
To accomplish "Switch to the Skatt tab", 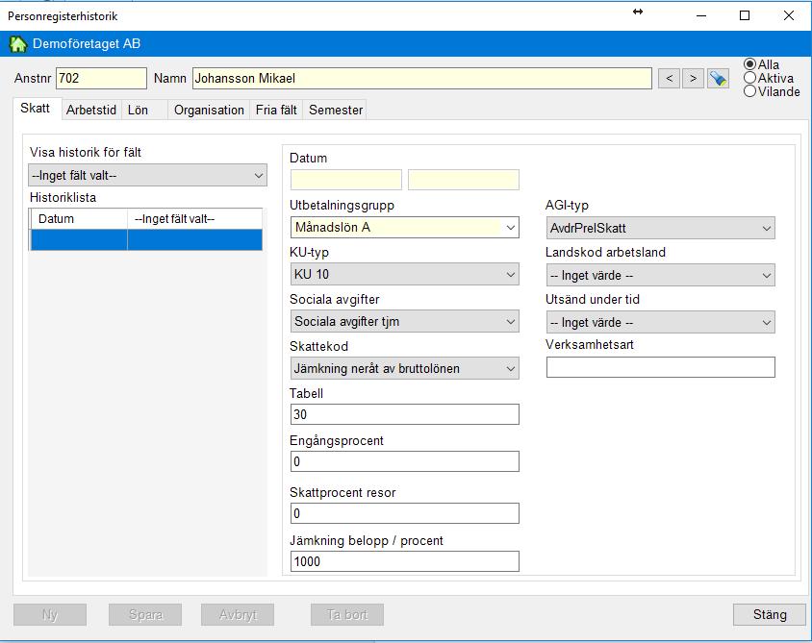I will [x=36, y=108].
